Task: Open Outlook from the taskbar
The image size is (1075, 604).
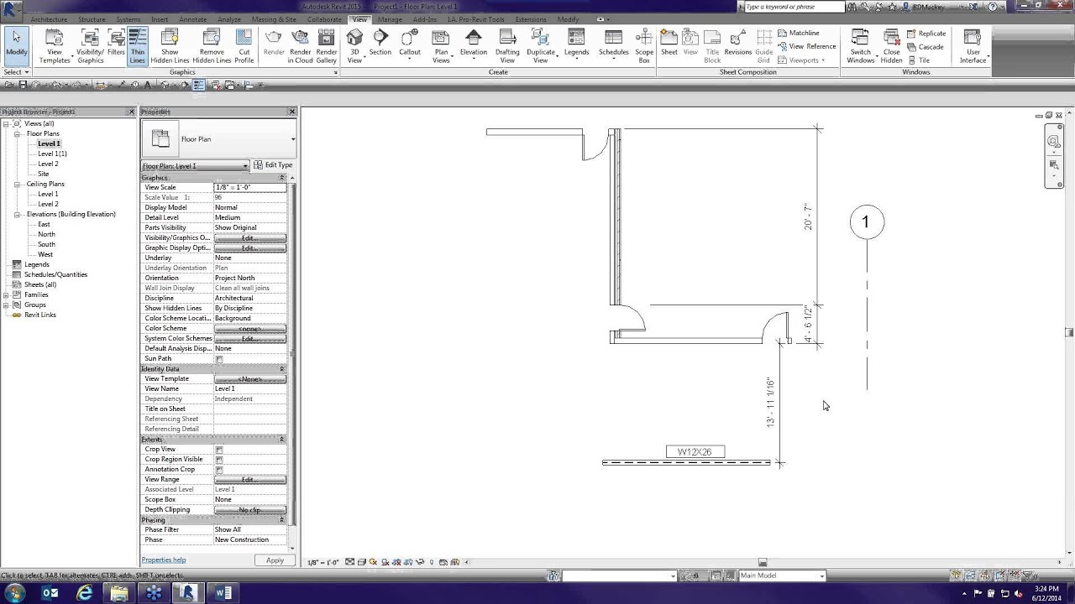Action: tap(50, 593)
